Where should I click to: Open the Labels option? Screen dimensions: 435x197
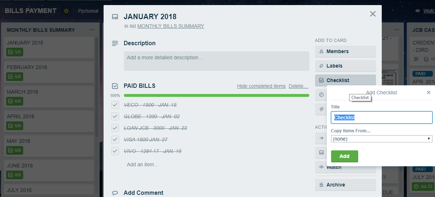pos(345,66)
